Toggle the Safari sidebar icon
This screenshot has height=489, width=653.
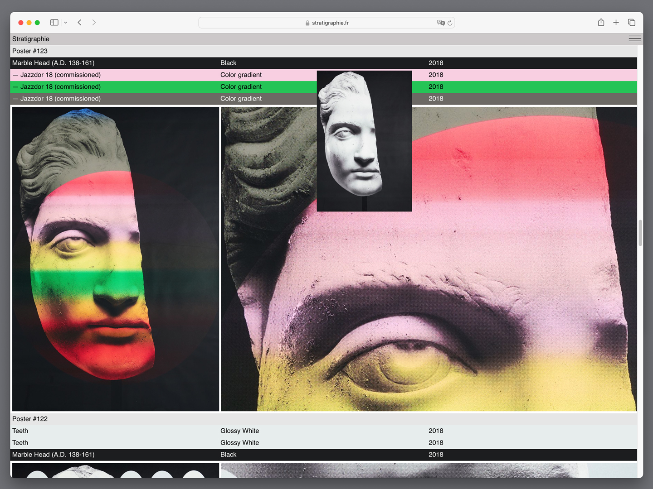coord(54,23)
